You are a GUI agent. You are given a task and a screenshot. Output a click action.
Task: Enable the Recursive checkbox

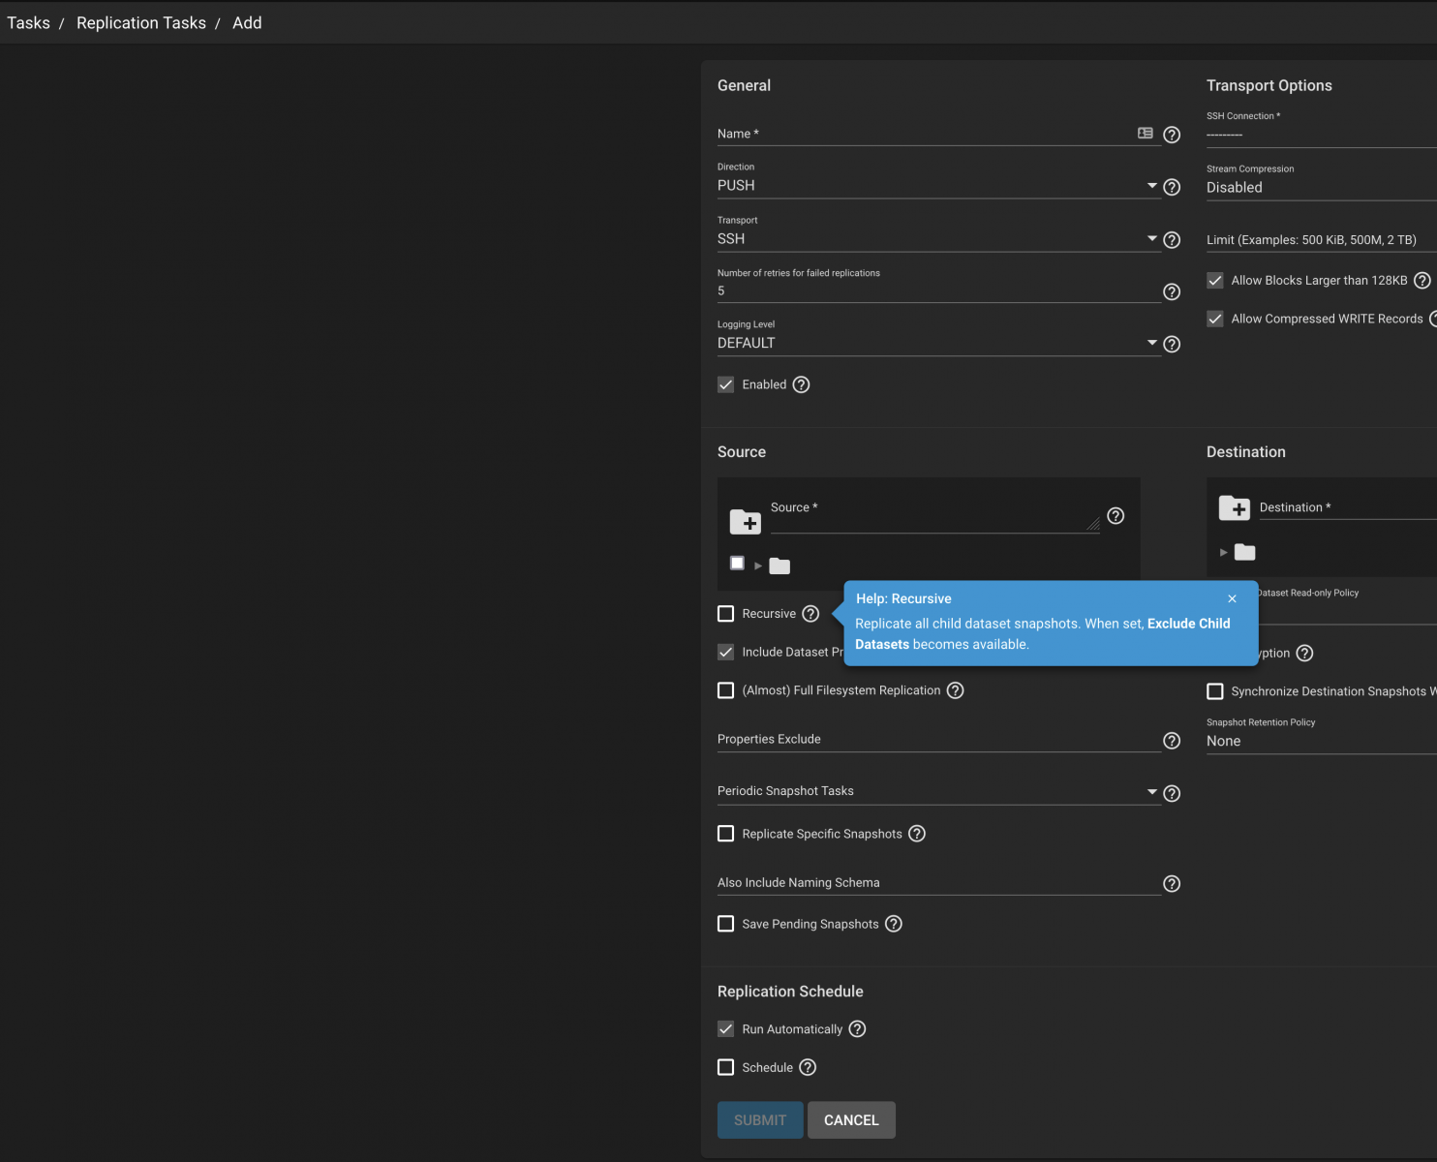click(x=726, y=614)
